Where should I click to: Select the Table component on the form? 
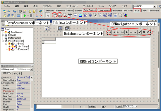[x=60, y=28]
